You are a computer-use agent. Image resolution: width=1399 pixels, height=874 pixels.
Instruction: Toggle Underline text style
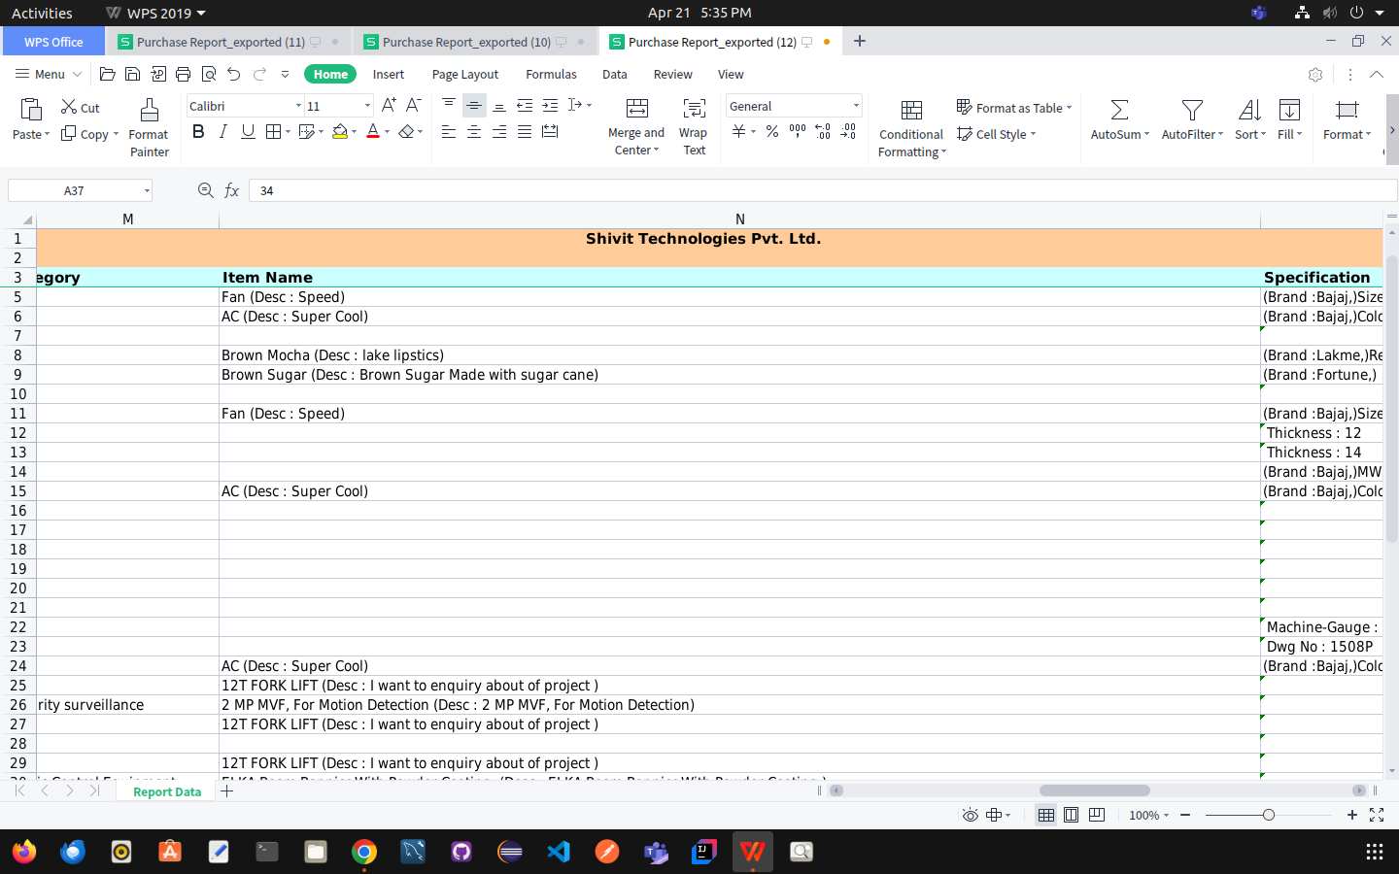click(x=248, y=132)
